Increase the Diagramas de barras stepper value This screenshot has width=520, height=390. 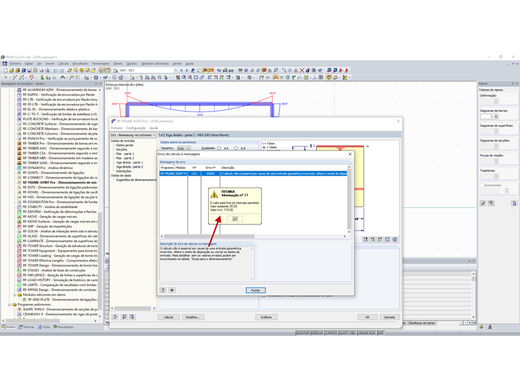497,115
